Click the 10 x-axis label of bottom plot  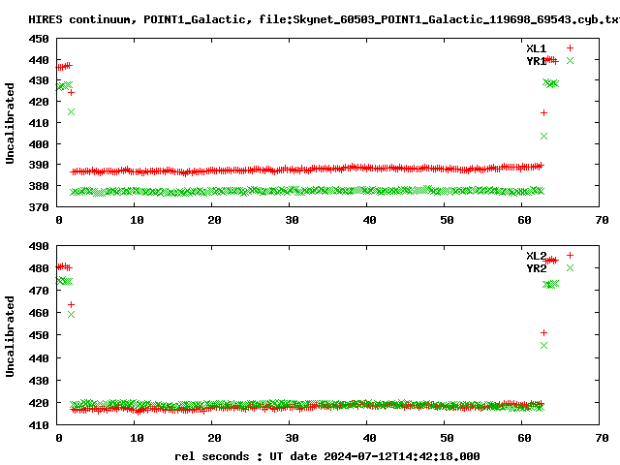point(137,438)
